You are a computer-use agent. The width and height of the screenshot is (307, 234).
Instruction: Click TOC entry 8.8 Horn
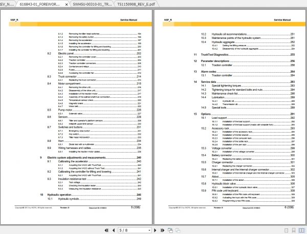94,141
